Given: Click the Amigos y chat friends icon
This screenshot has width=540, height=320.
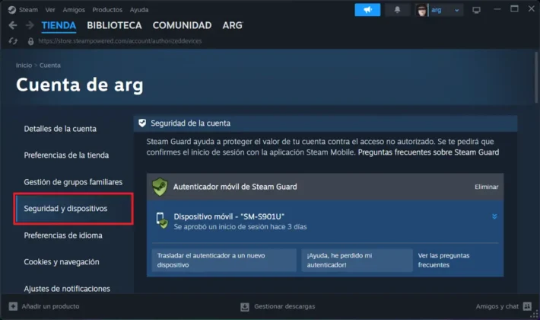Looking at the screenshot, I should (527, 306).
